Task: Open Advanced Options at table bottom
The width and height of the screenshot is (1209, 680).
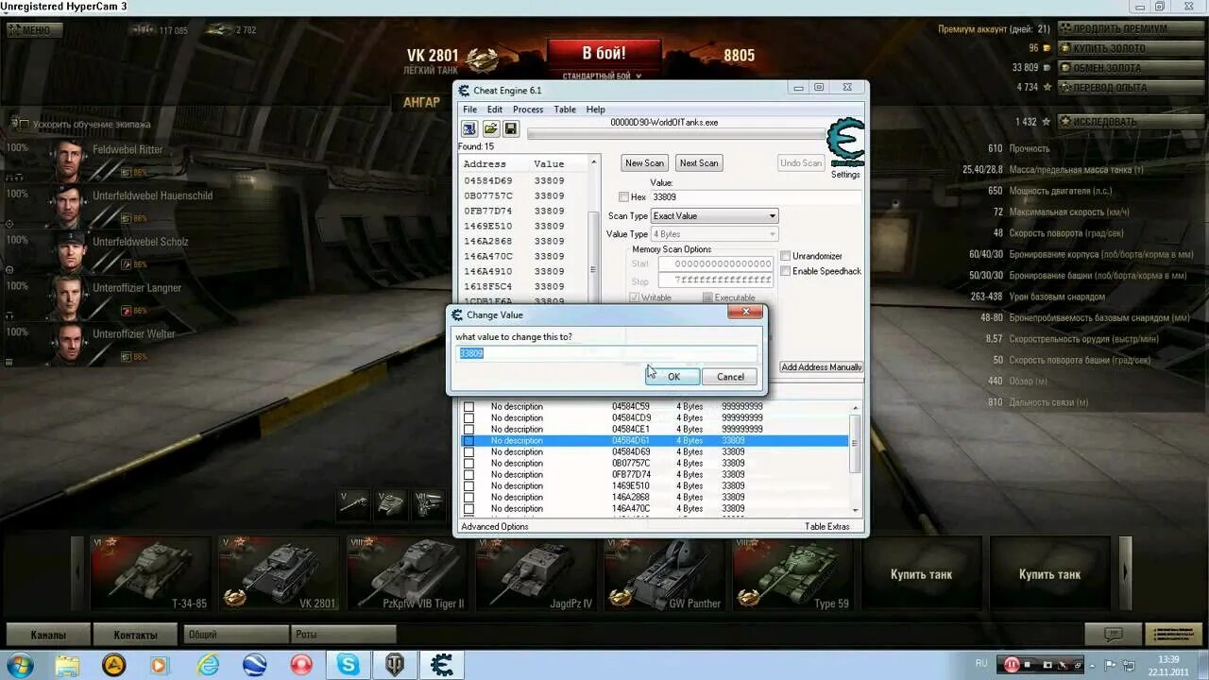Action: (495, 527)
